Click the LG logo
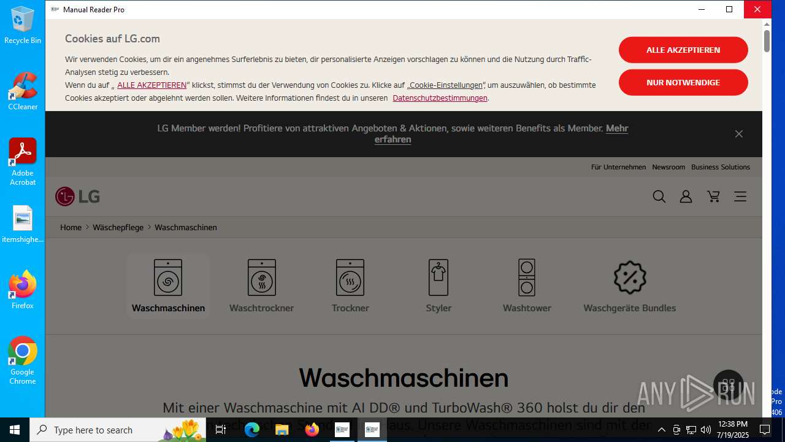The width and height of the screenshot is (785, 442). pyautogui.click(x=77, y=196)
